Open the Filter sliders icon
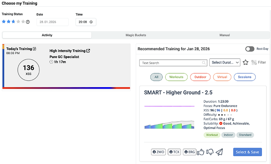The width and height of the screenshot is (271, 164). [254, 62]
